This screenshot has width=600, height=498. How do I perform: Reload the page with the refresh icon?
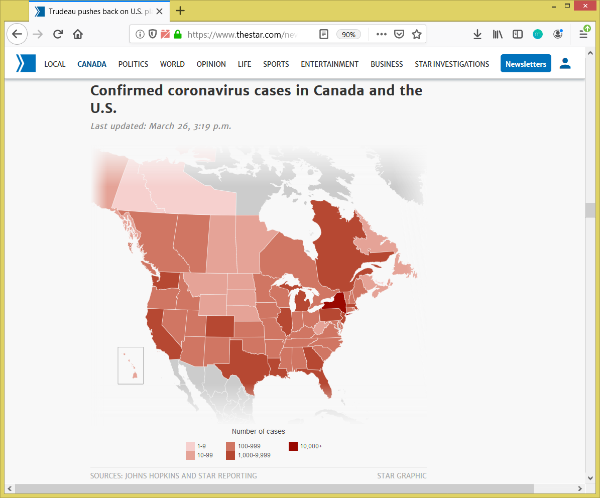pyautogui.click(x=57, y=34)
